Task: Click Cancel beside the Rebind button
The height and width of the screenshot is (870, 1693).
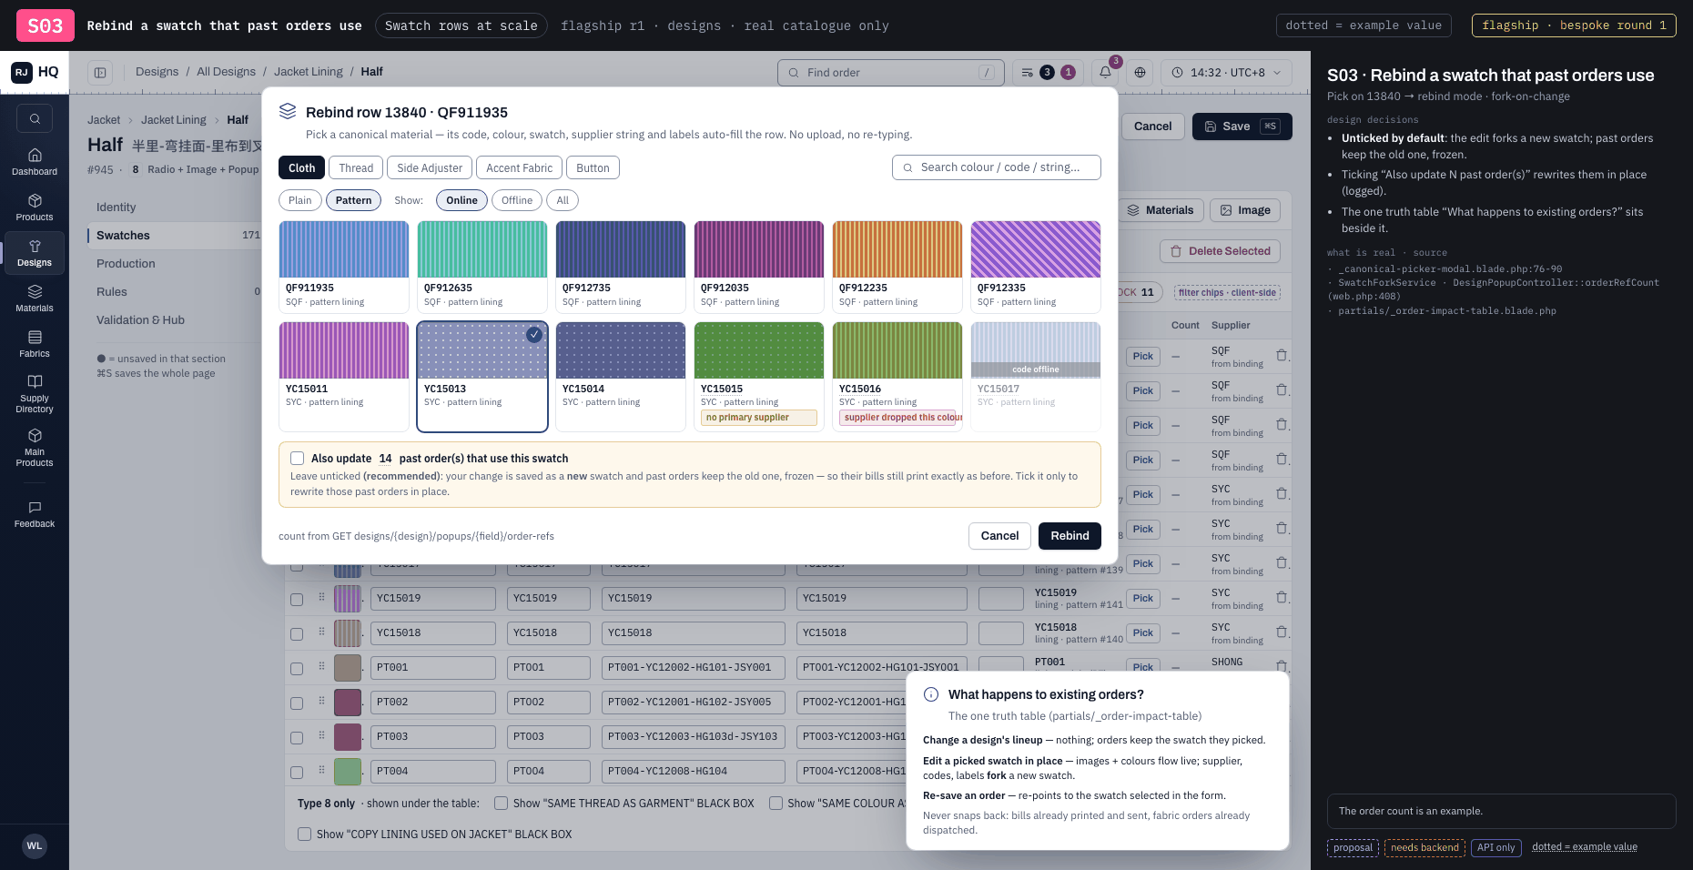Action: (999, 536)
